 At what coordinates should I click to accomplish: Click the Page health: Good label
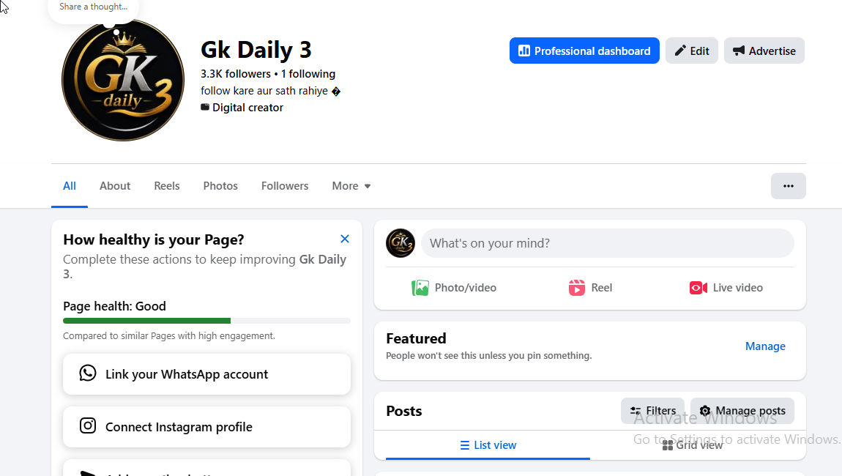(x=114, y=306)
